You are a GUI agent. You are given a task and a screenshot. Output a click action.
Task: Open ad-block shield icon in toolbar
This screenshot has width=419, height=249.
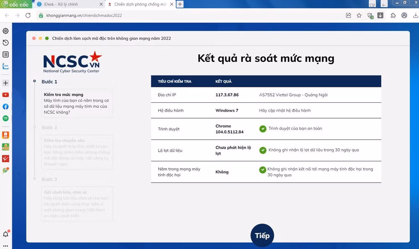click(370, 16)
